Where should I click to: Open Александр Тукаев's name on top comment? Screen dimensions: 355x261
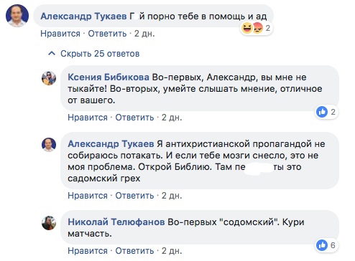coord(83,16)
